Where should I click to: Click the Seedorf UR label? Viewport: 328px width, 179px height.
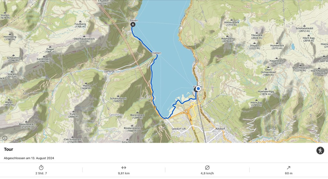point(178,129)
